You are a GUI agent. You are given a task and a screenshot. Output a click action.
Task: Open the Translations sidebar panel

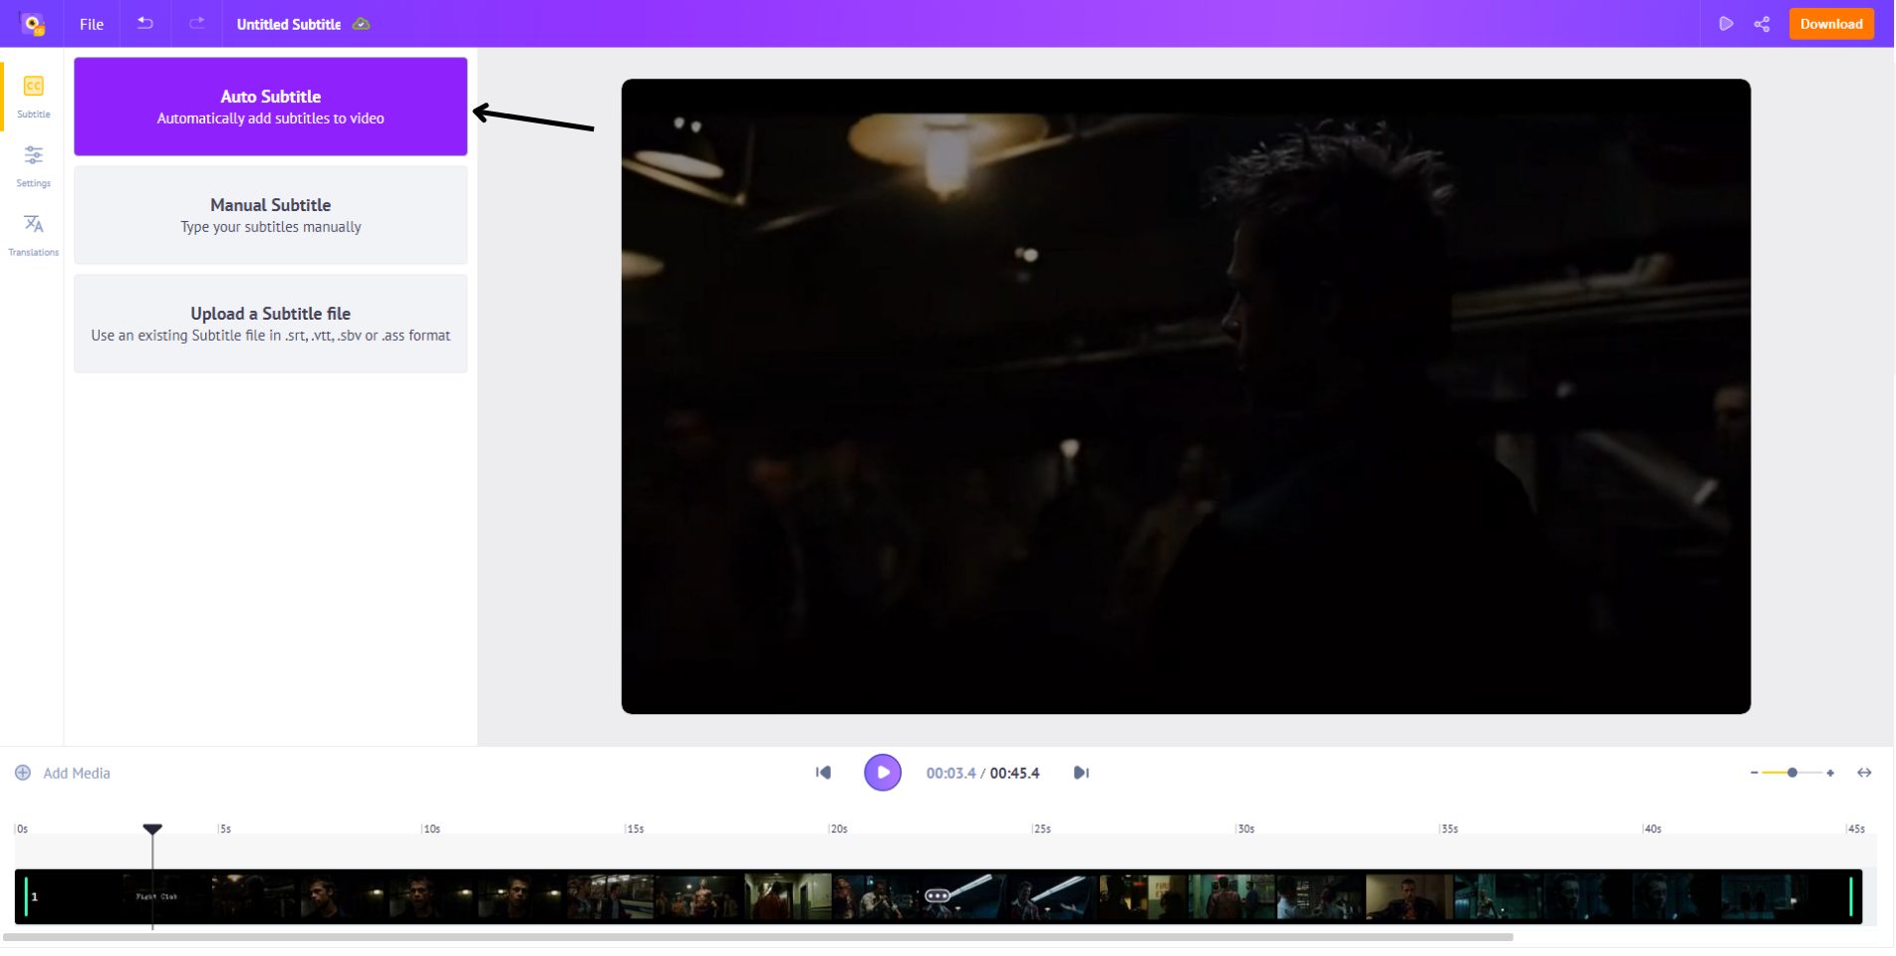tap(33, 234)
